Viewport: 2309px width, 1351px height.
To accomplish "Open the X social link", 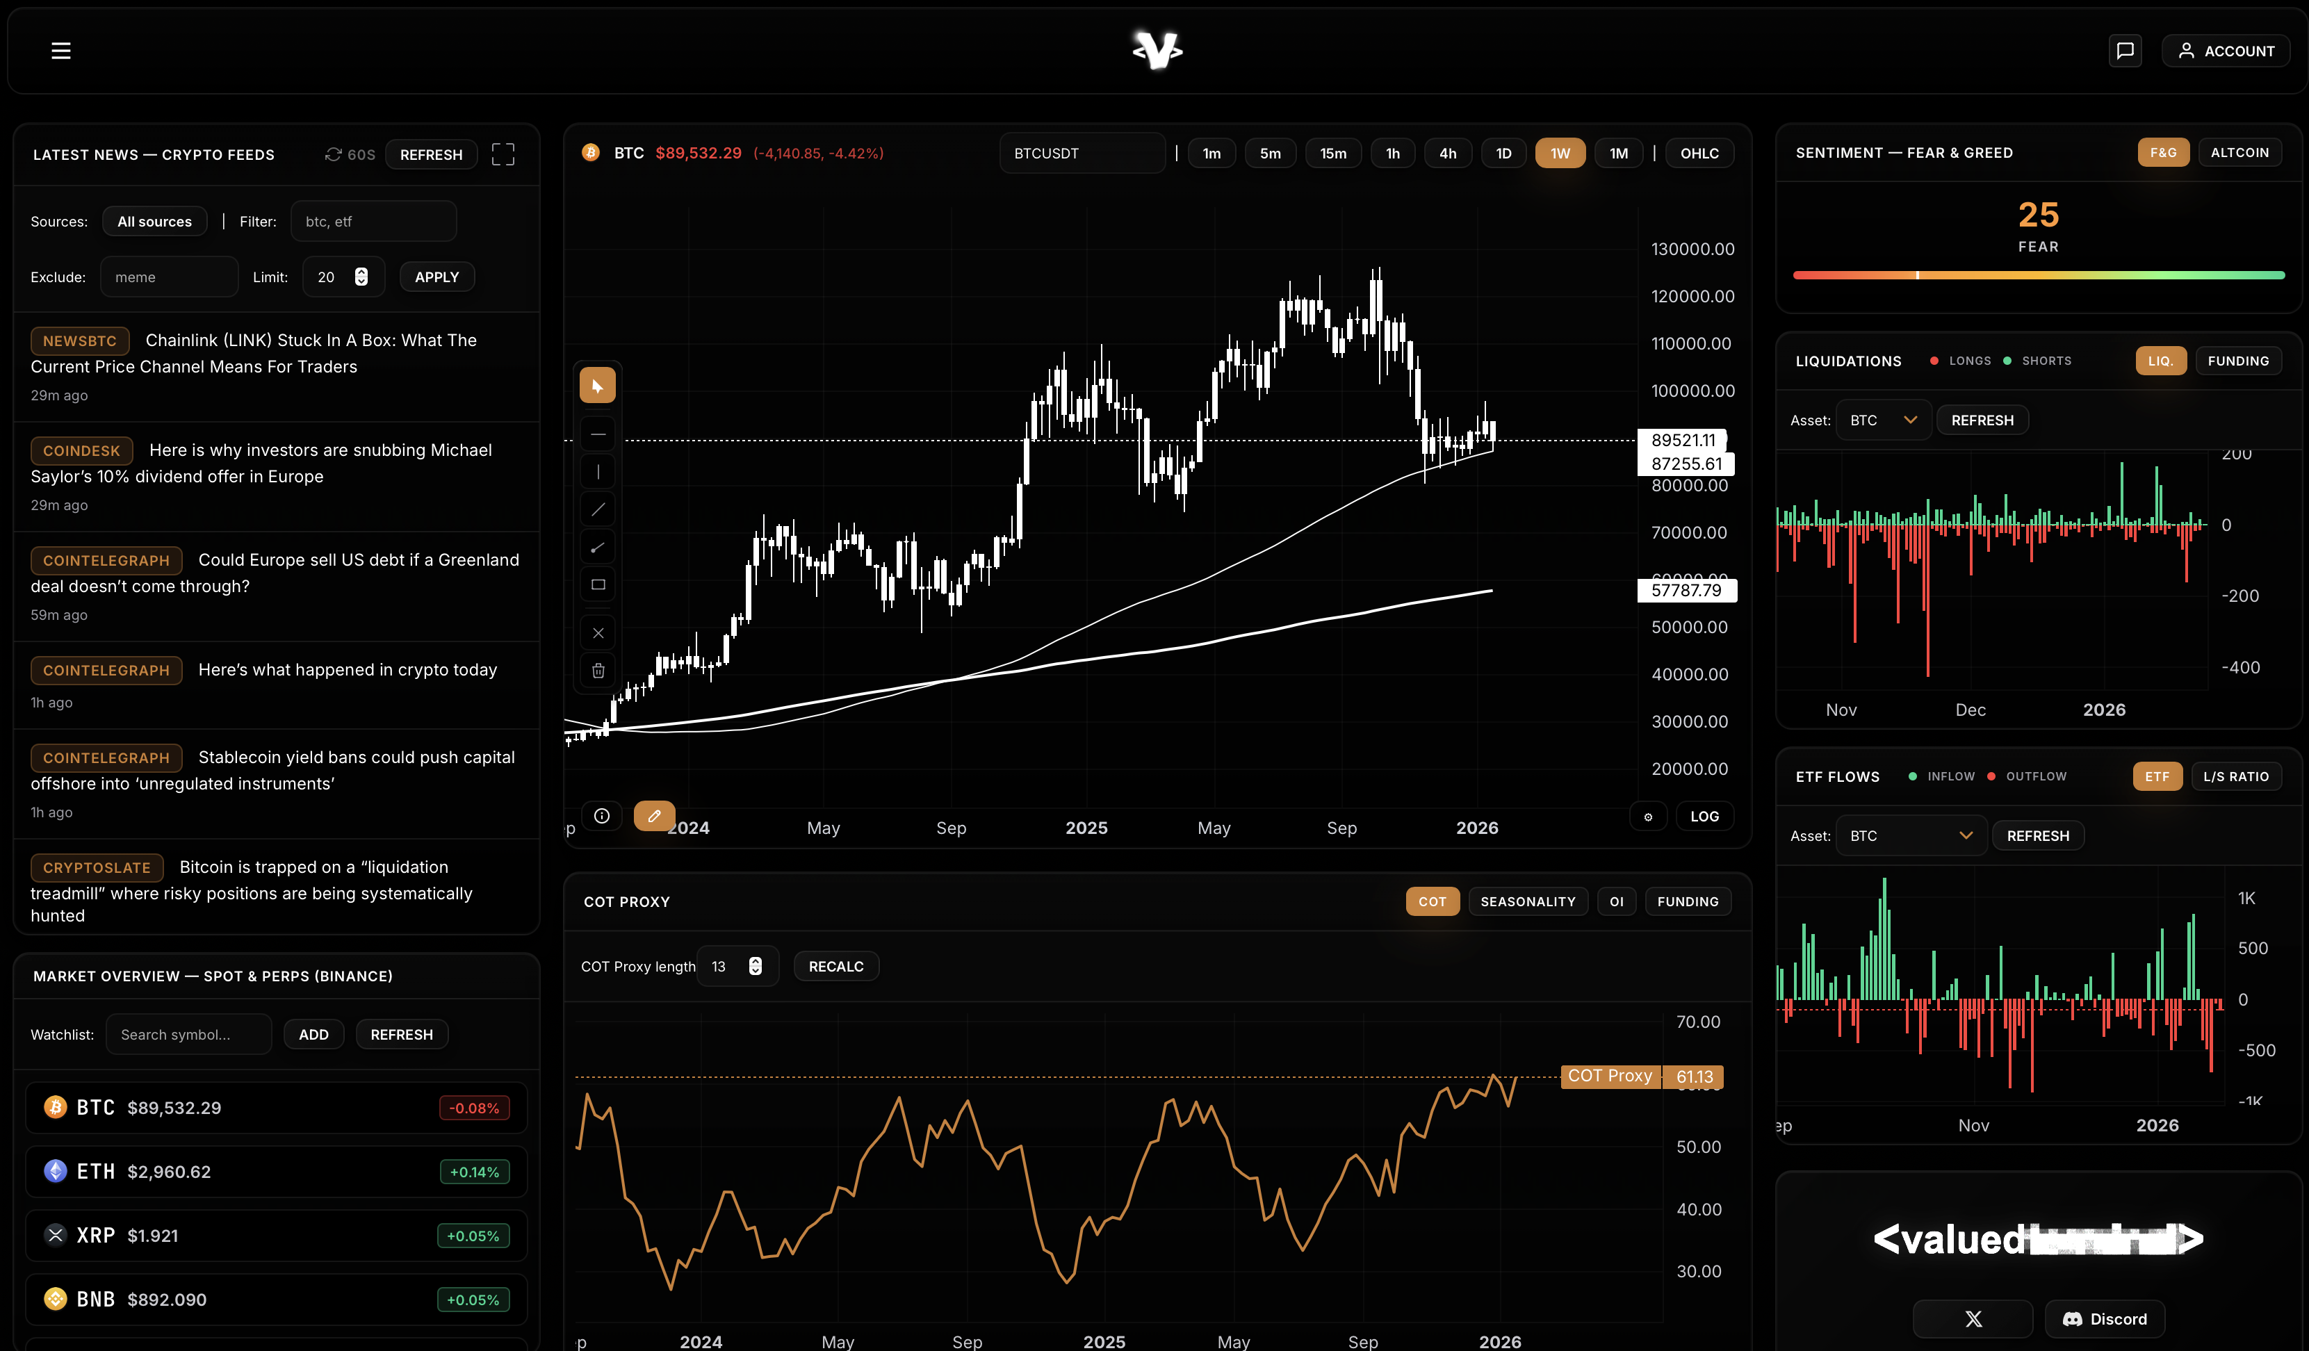I will pos(1973,1319).
